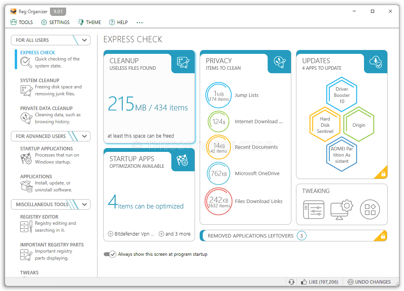
Task: Open the Tweaks sidebar item
Action: click(x=30, y=273)
